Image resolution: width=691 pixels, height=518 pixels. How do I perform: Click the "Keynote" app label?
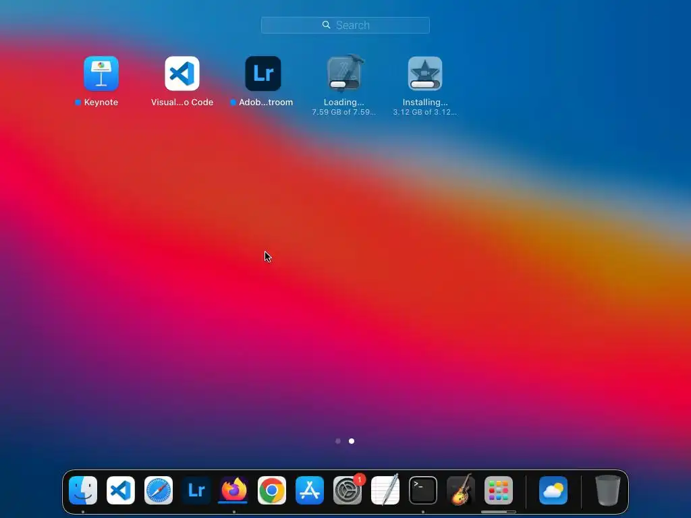101,103
